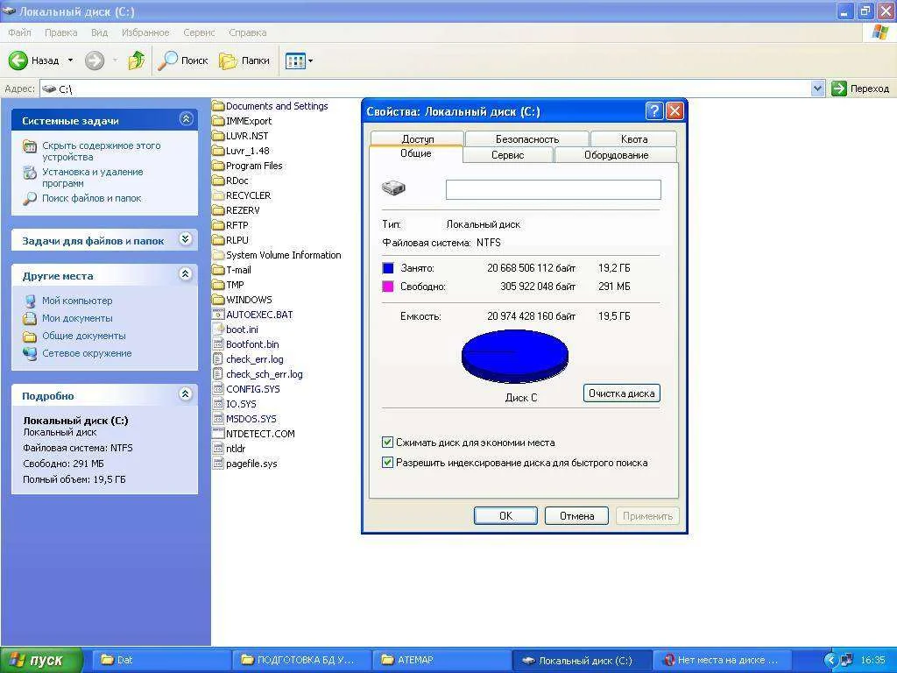
Task: Click the help question mark in Properties dialog
Action: click(654, 111)
